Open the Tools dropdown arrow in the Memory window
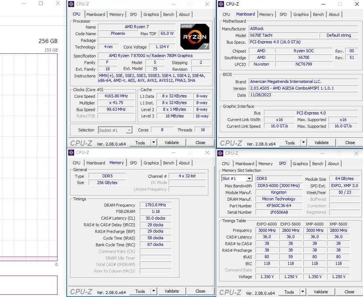Screen dimensions: 363x297 (154, 291)
